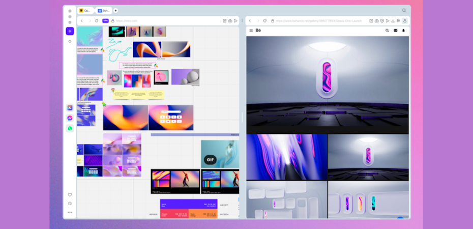
Task: Open sidebar three-dot more menu
Action: tap(70, 212)
